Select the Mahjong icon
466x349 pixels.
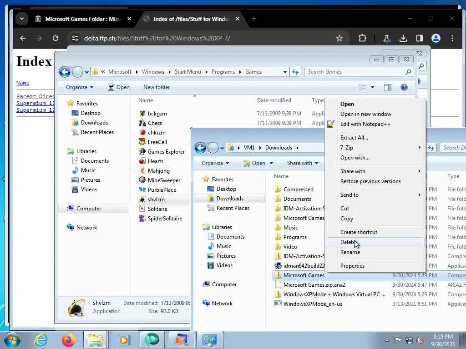142,171
